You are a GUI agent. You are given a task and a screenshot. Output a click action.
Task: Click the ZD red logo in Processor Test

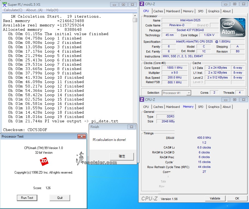[44, 161]
